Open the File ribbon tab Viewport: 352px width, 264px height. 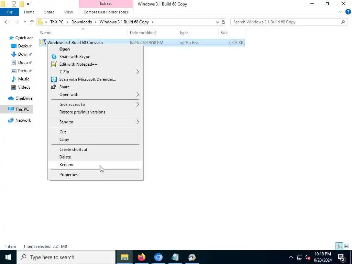point(10,12)
